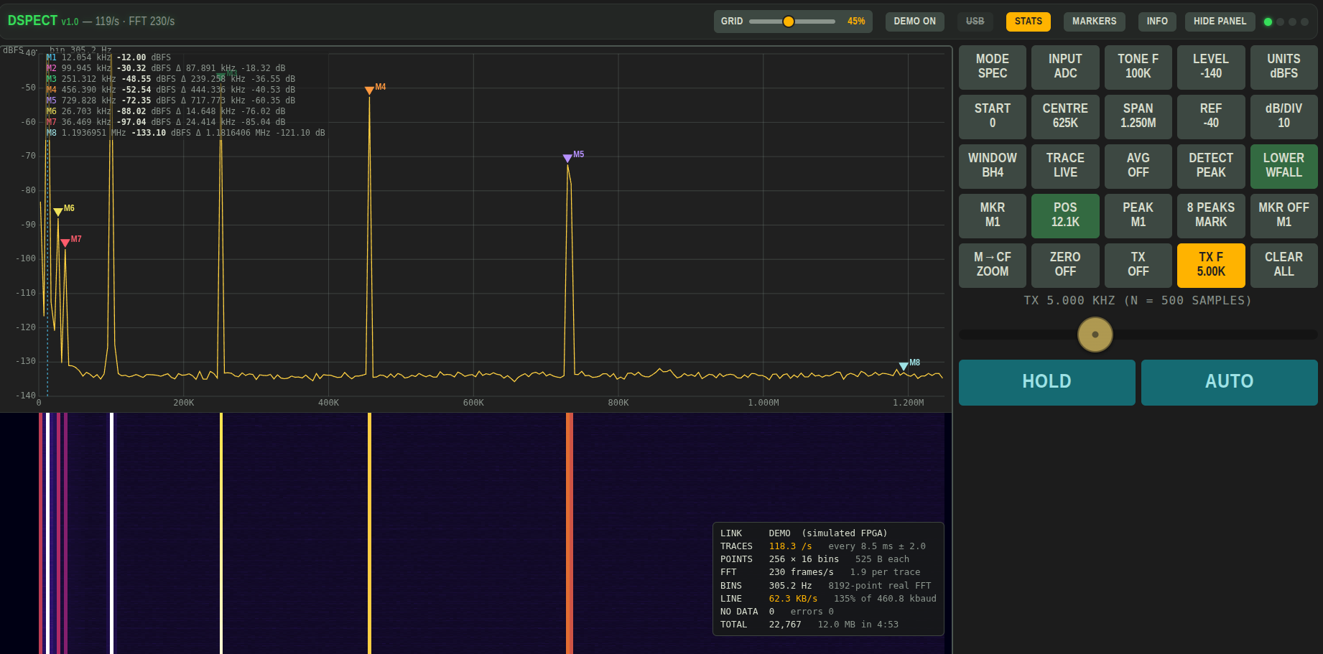1323x654 pixels.
Task: Turn off marker with MKR OFF M1
Action: 1283,215
